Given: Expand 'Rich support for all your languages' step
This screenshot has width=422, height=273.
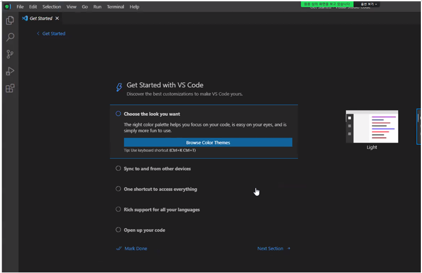Looking at the screenshot, I should point(162,209).
